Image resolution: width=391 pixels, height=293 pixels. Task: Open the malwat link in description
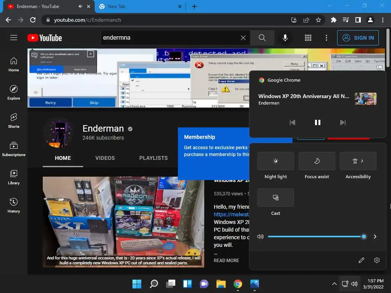pos(231,214)
